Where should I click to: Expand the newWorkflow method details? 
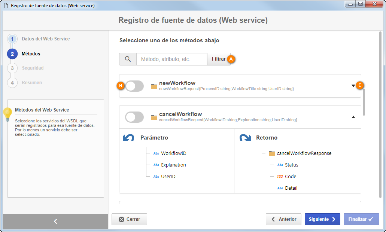353,86
